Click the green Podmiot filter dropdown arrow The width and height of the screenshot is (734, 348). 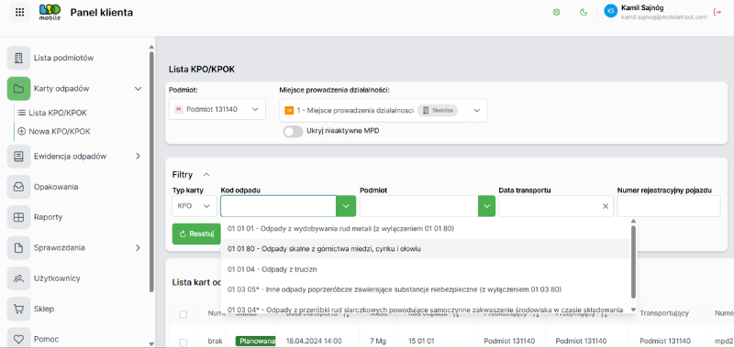click(x=486, y=206)
